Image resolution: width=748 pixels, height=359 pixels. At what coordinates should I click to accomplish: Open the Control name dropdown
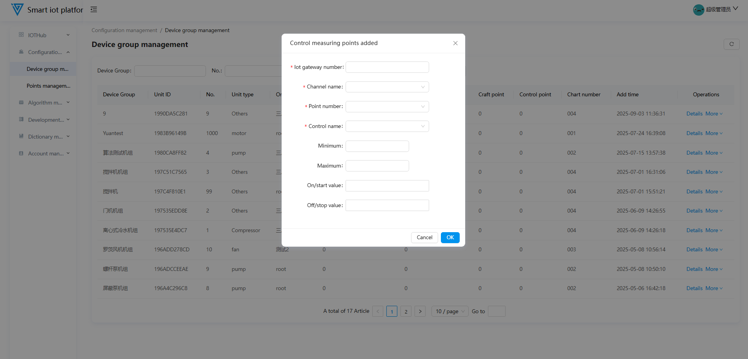[x=387, y=126]
